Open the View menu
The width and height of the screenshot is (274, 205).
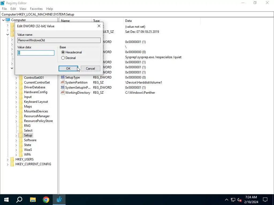click(23, 9)
